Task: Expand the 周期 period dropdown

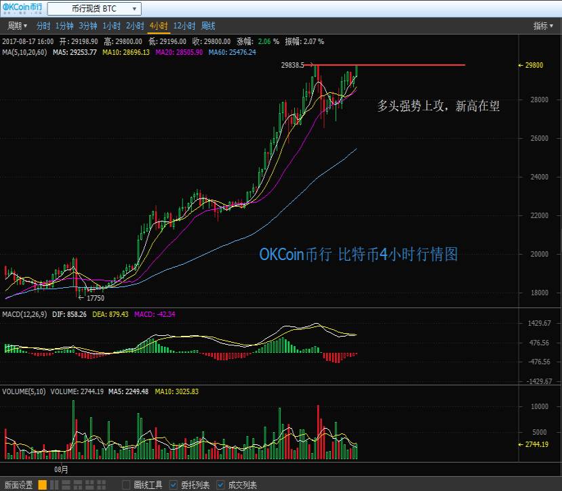Action: click(17, 26)
